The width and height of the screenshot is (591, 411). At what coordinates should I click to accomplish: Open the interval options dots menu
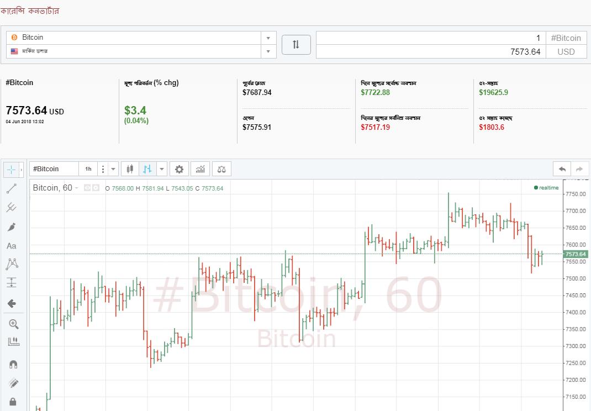pos(103,169)
